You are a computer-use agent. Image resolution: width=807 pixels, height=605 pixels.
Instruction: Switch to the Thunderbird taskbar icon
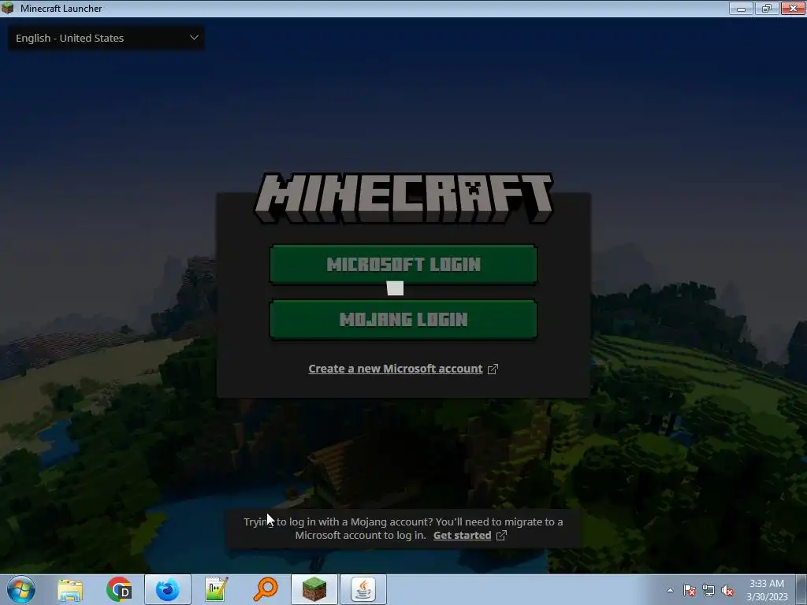click(168, 589)
